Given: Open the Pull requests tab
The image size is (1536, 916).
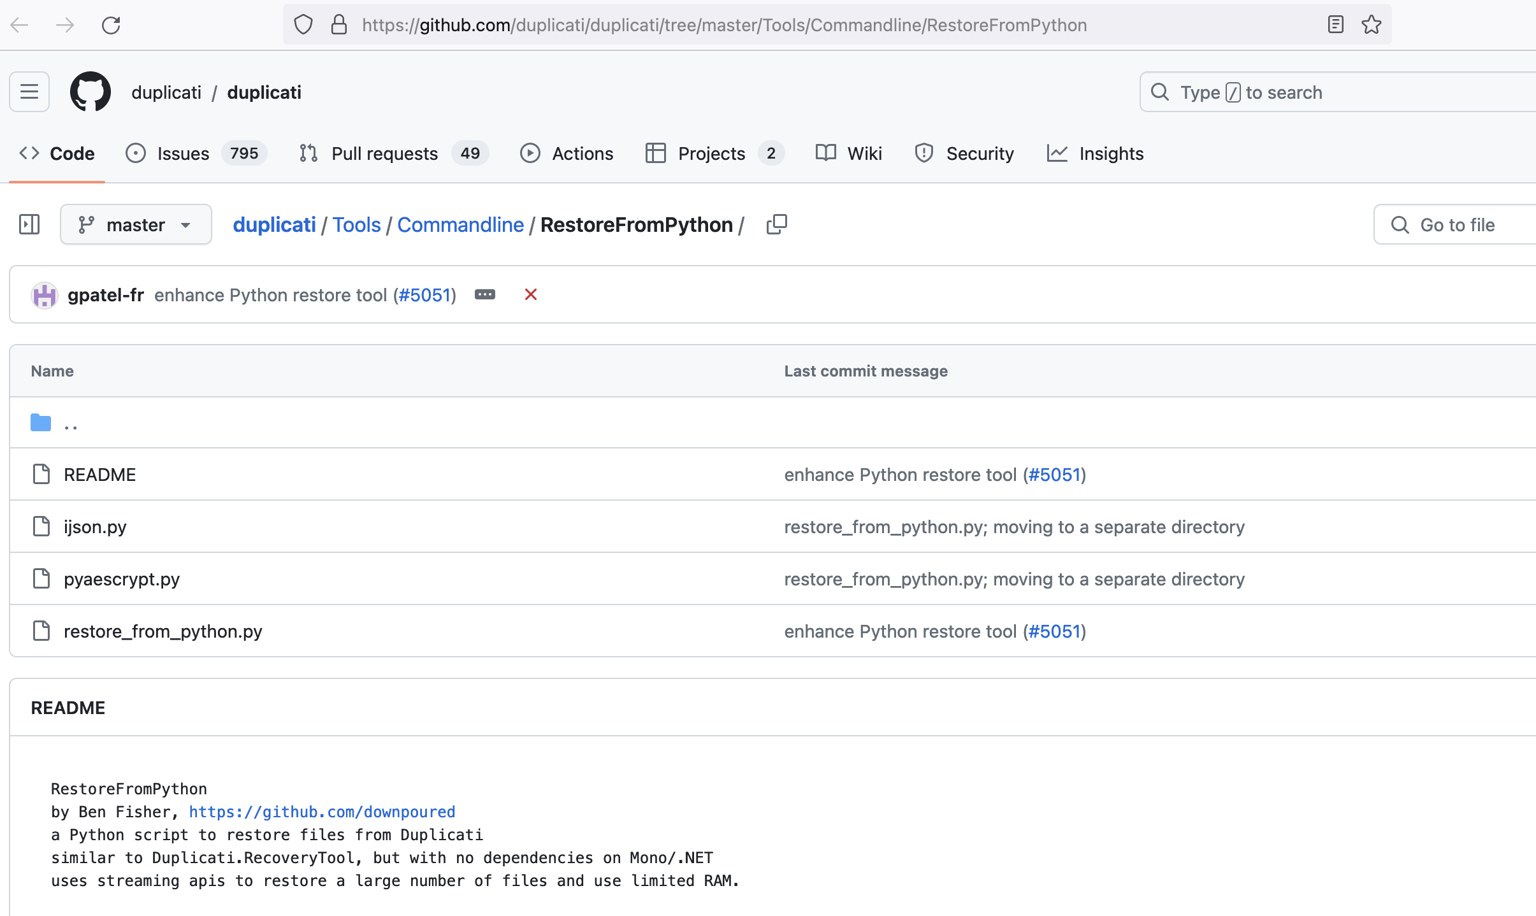Looking at the screenshot, I should point(393,154).
